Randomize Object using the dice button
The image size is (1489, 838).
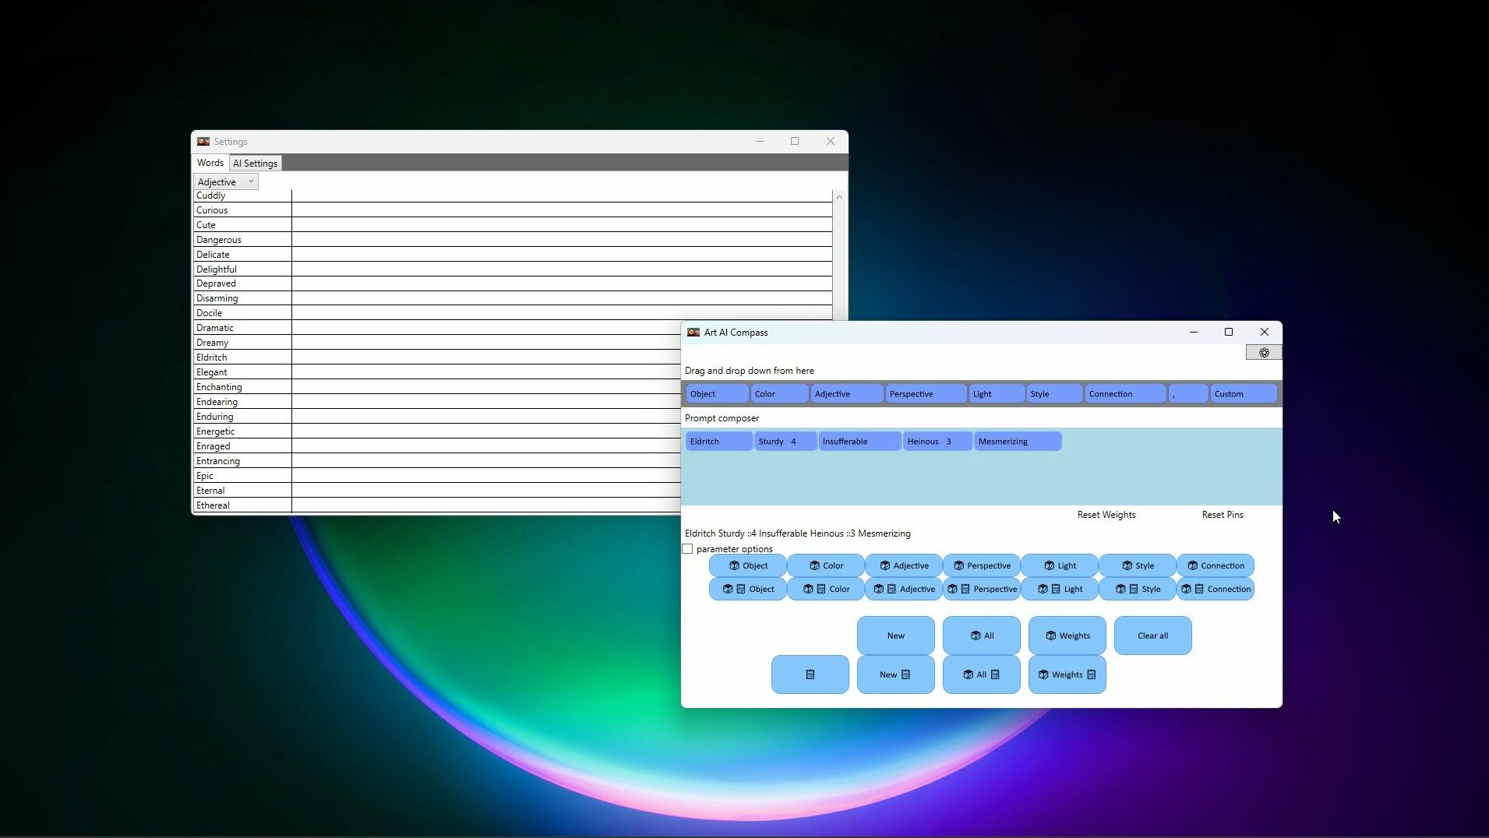click(x=747, y=565)
